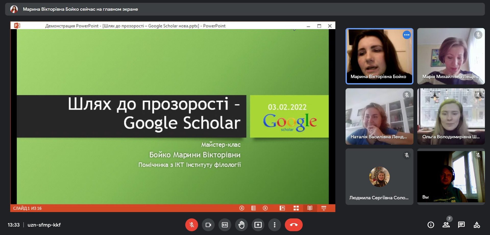Viewport: 490px width, 235px height.
Task: Open the chat panel
Action: click(x=461, y=225)
